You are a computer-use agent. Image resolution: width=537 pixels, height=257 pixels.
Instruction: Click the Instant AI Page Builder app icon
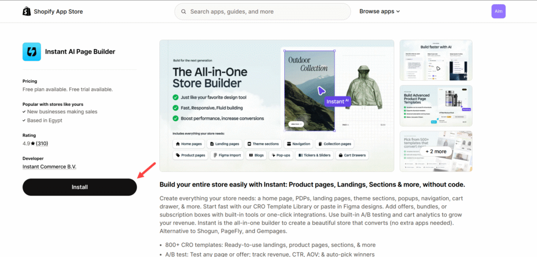[x=31, y=52]
